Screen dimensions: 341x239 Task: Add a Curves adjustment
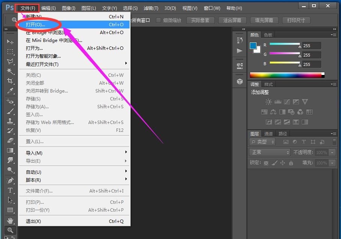[287, 102]
